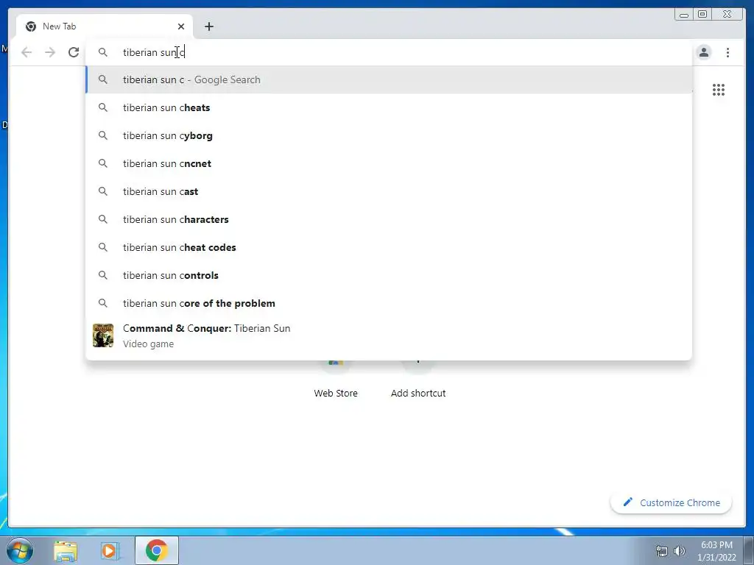Restore down the Chrome window
This screenshot has height=565, width=754.
702,15
